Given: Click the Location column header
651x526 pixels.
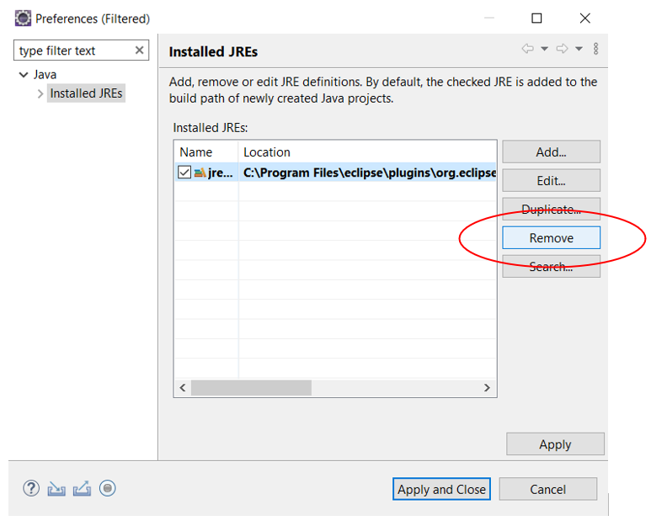Looking at the screenshot, I should click(367, 151).
